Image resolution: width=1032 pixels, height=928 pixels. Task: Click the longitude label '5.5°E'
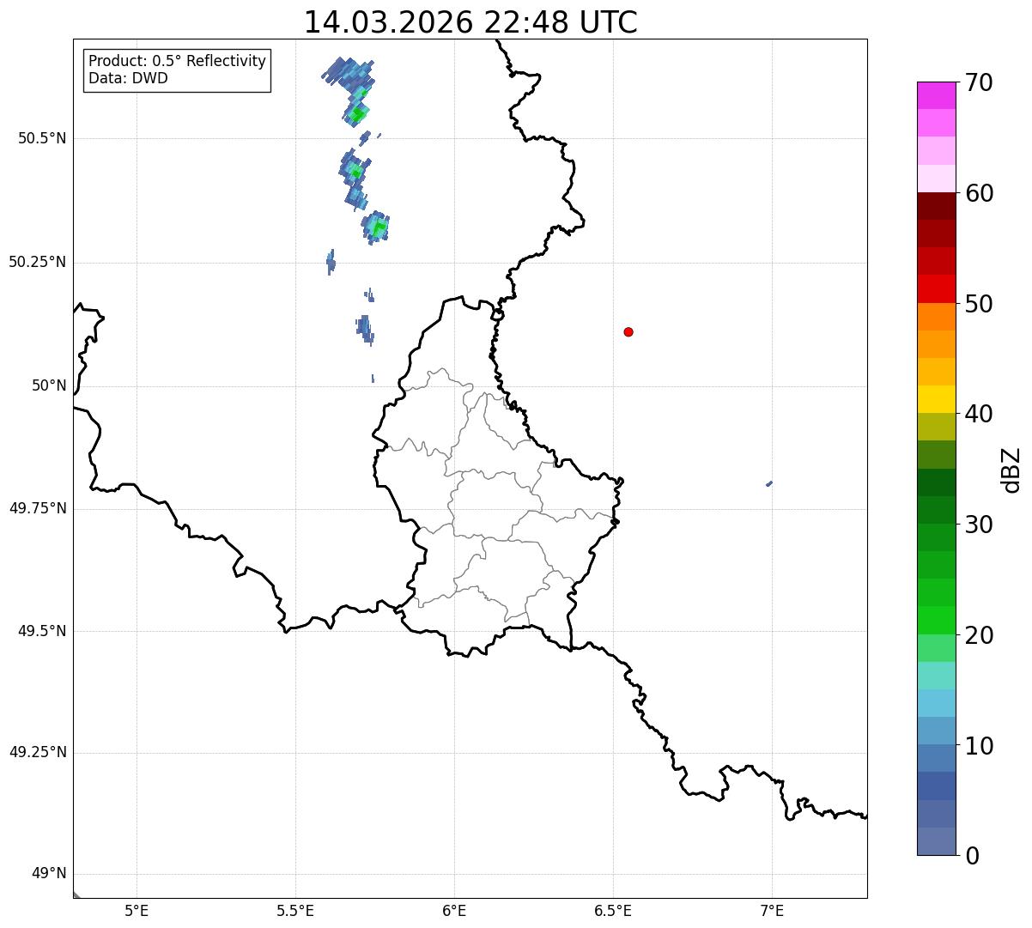point(295,910)
